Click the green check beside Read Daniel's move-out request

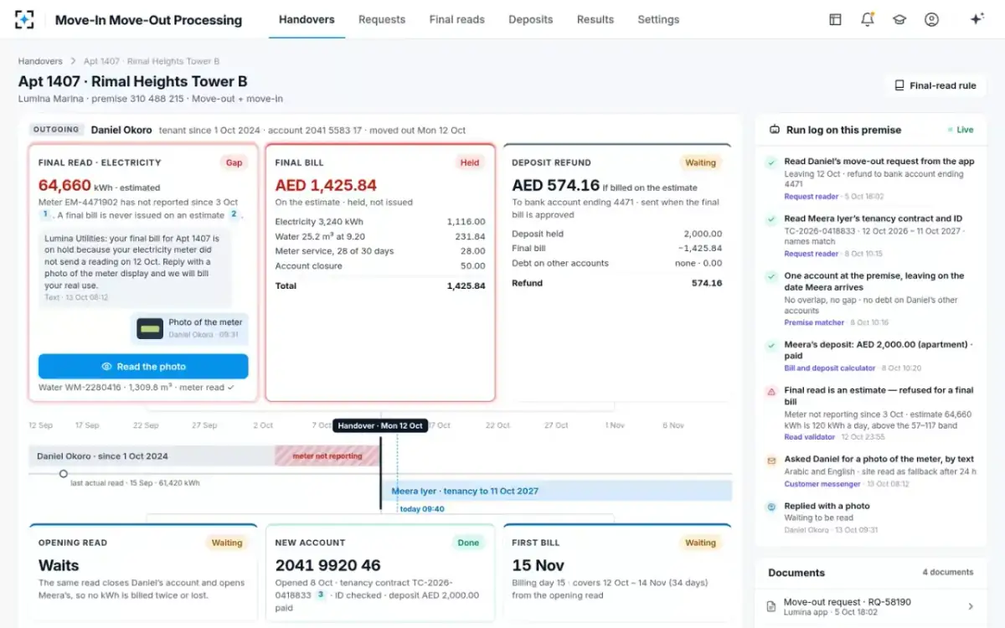[x=771, y=162]
